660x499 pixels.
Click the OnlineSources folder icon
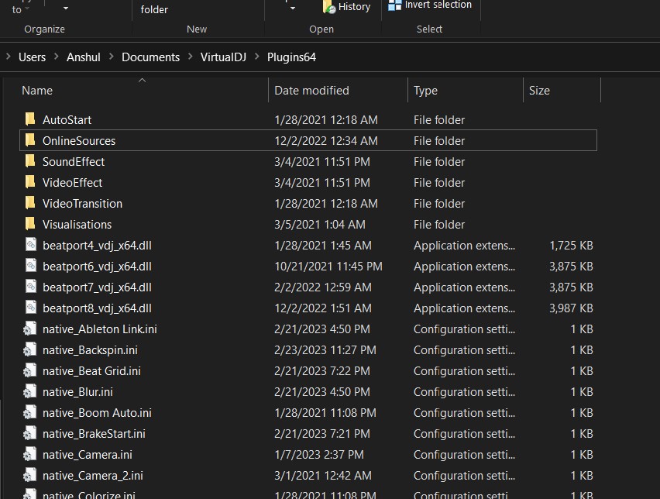point(30,140)
